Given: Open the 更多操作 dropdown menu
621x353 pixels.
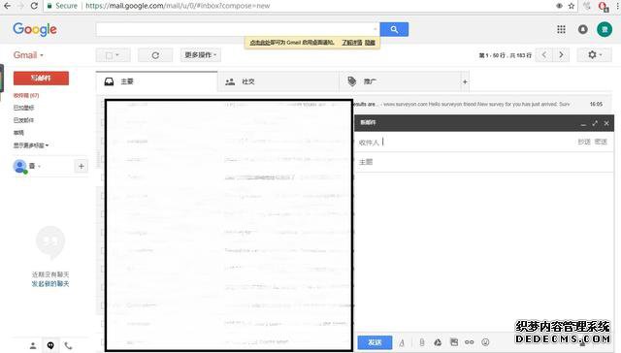Looking at the screenshot, I should pos(201,55).
